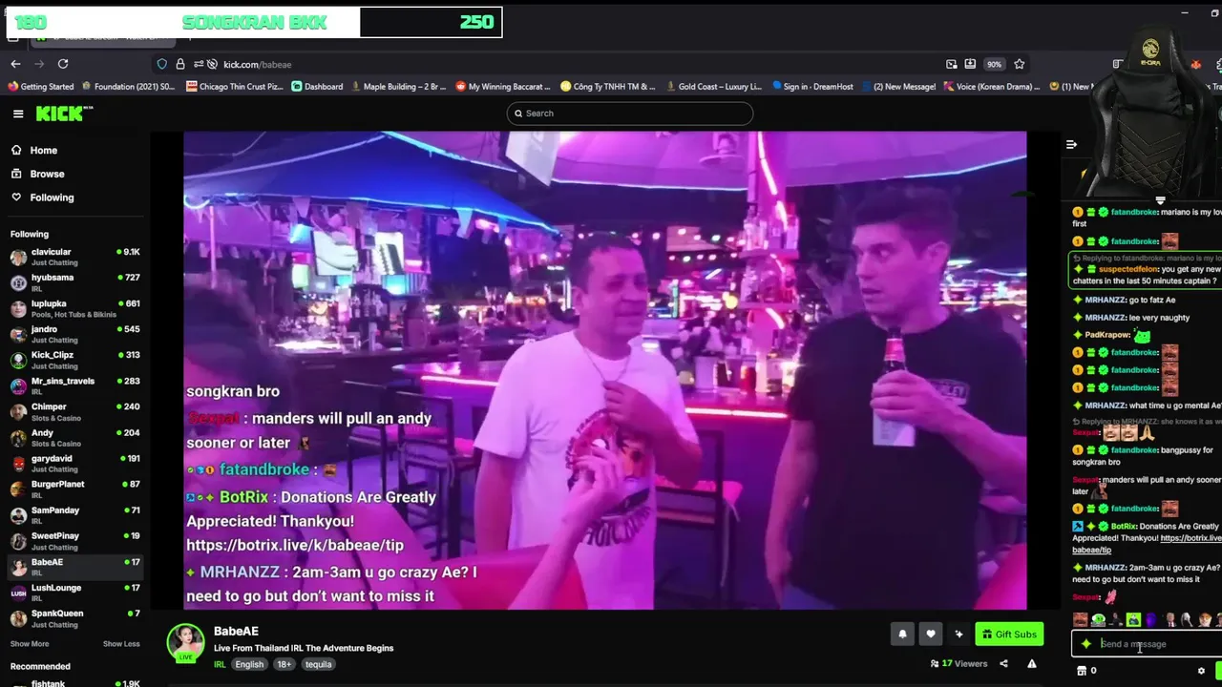This screenshot has width=1222, height=687.
Task: Open the My Winning Baccarat bookmark
Action: tap(503, 87)
